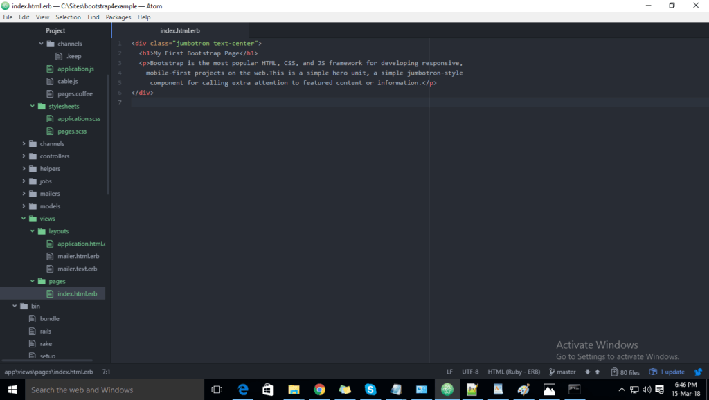Open application.scss file
The width and height of the screenshot is (709, 400).
(x=79, y=119)
